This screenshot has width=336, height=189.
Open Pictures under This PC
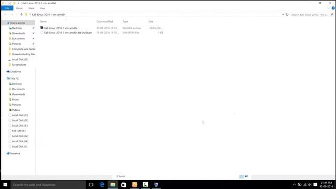[x=16, y=105]
